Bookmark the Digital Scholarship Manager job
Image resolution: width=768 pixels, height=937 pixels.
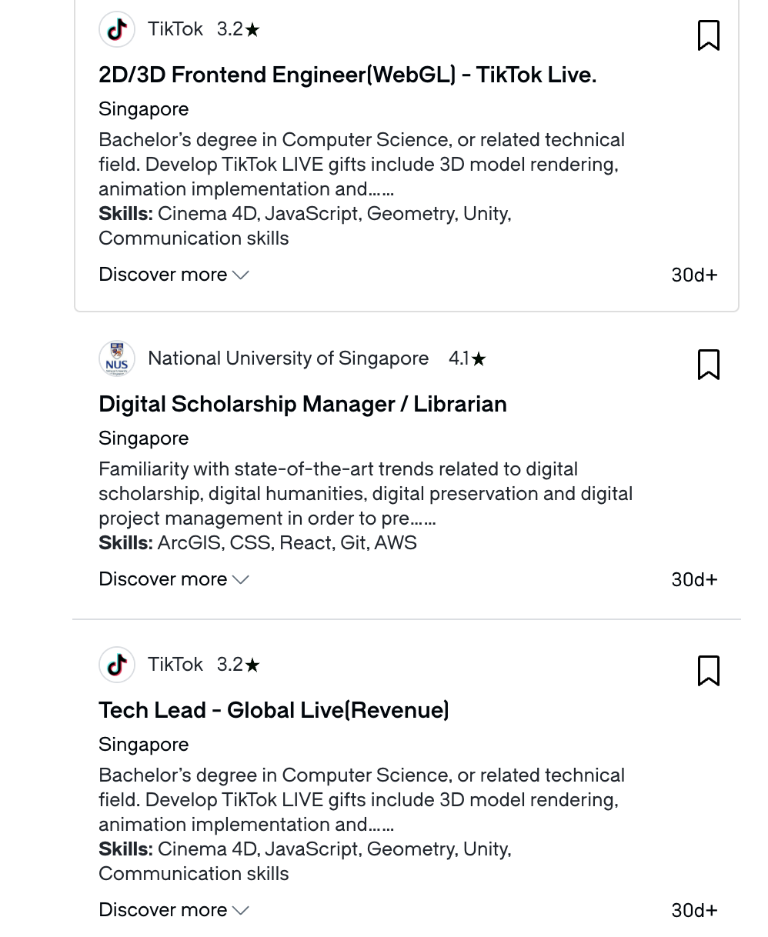click(708, 365)
